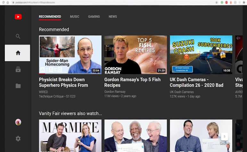Go to the News tab
The width and height of the screenshot is (247, 152).
coord(113,17)
